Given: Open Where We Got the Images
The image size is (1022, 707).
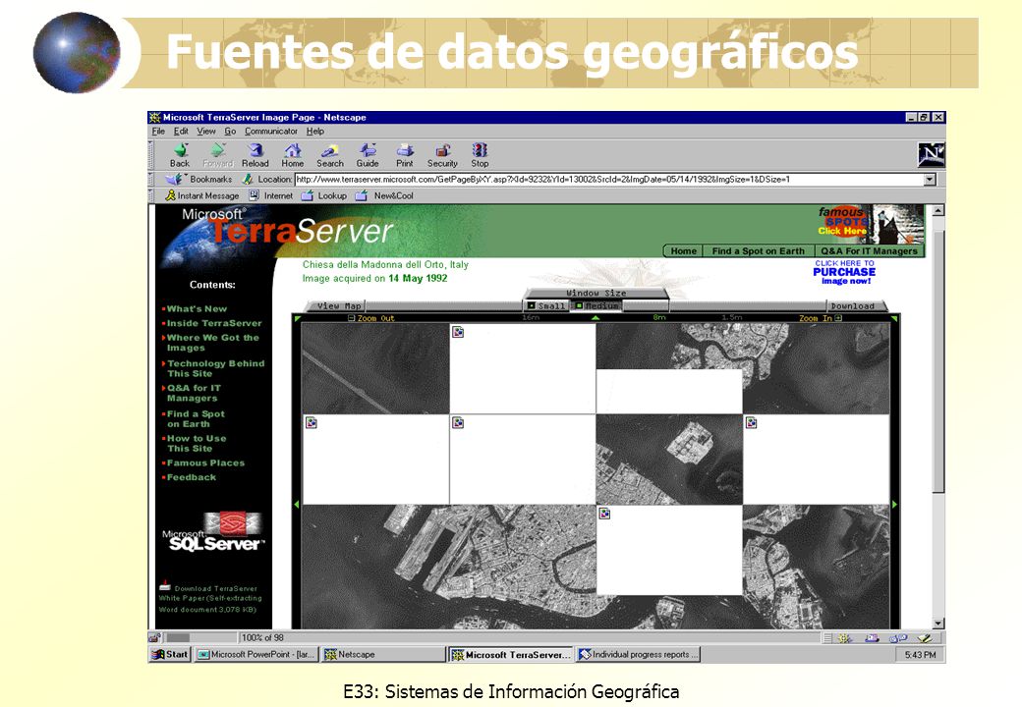Looking at the screenshot, I should click(212, 343).
